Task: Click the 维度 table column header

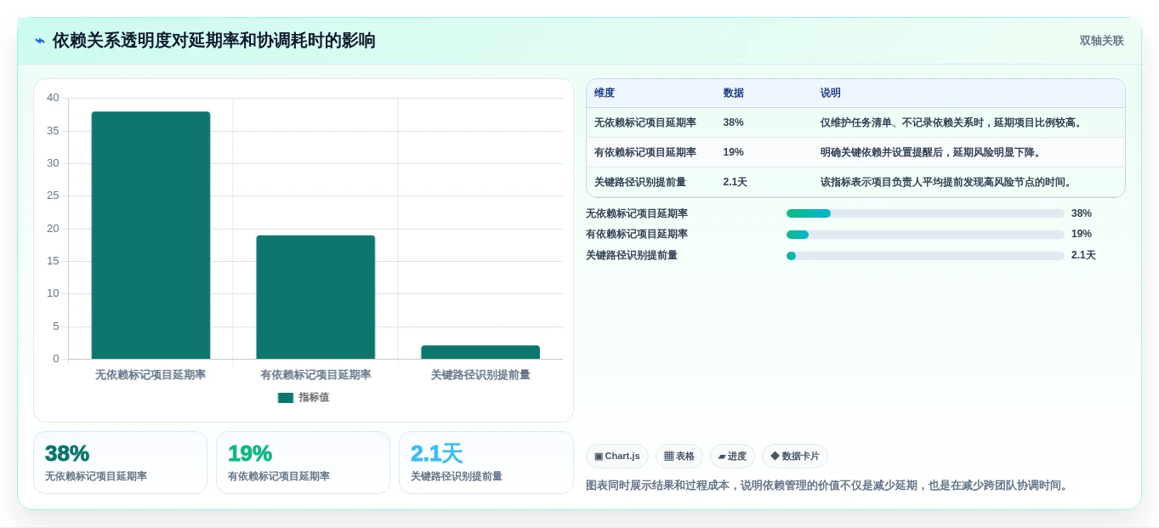Action: 605,93
